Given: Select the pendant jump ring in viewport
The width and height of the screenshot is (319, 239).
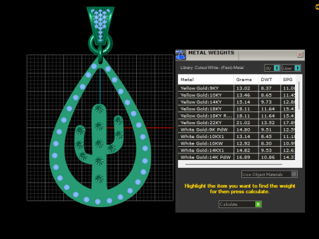Looking at the screenshot, I should [100, 44].
